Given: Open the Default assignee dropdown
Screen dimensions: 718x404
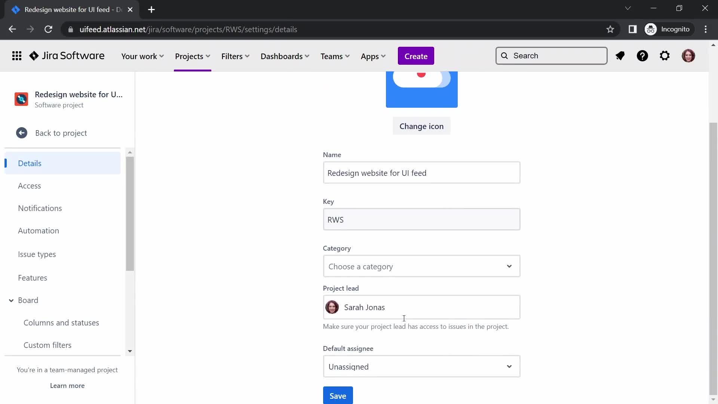Looking at the screenshot, I should point(421,367).
